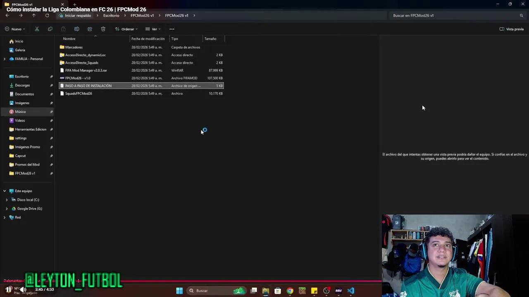
Task: Click the Share icon in toolbar
Action: coord(90,29)
